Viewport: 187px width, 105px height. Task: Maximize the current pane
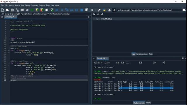click(x=87, y=10)
